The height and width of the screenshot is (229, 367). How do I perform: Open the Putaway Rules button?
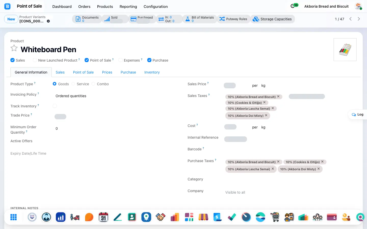(233, 19)
